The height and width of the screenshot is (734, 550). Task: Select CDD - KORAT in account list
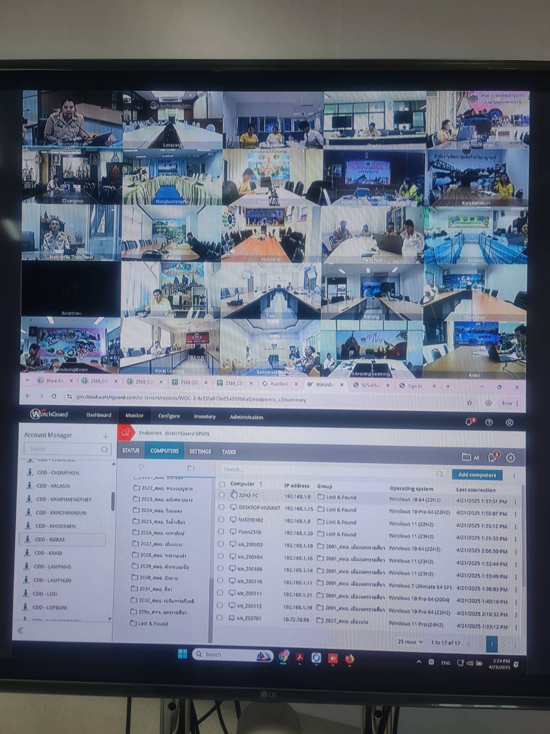pos(50,540)
